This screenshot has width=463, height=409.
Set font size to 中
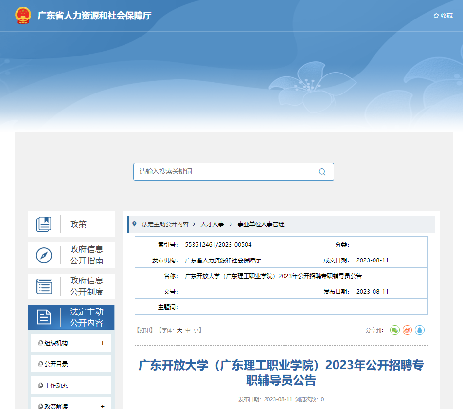point(188,330)
